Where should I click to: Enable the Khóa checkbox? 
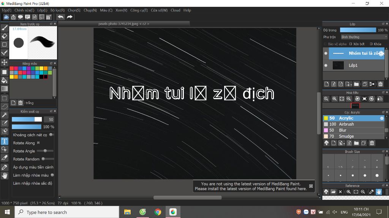tap(371, 44)
